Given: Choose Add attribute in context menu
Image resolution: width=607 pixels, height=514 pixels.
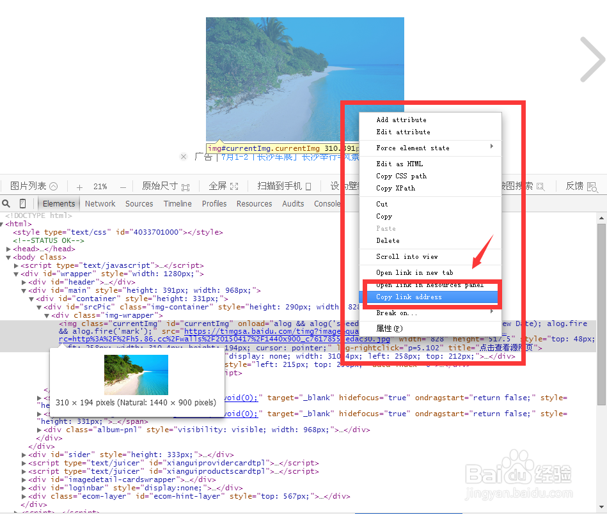Looking at the screenshot, I should click(430, 120).
